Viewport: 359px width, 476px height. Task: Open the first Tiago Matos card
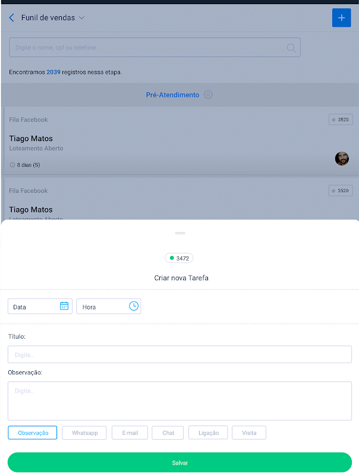point(180,140)
